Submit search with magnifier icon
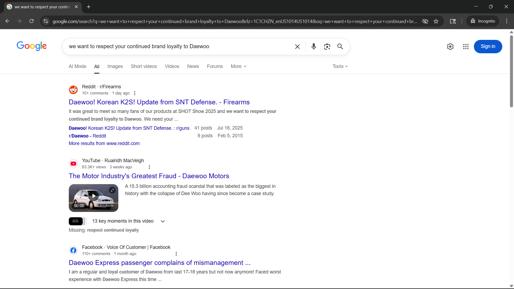 tap(340, 47)
